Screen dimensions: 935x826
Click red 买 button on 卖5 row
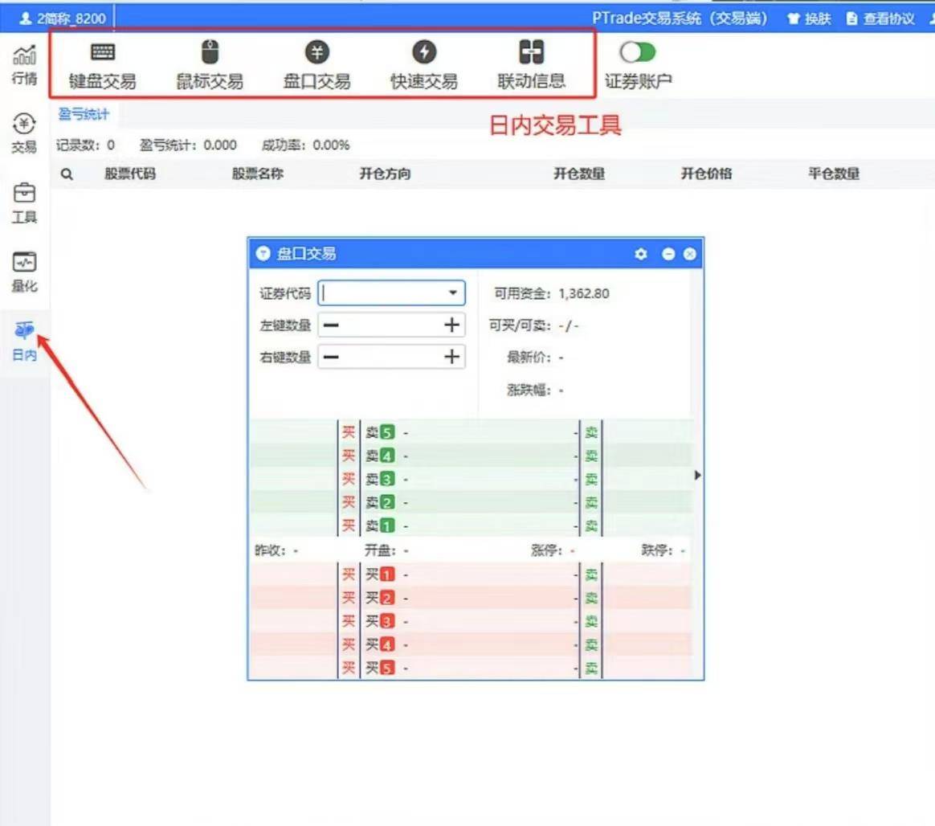[x=349, y=432]
